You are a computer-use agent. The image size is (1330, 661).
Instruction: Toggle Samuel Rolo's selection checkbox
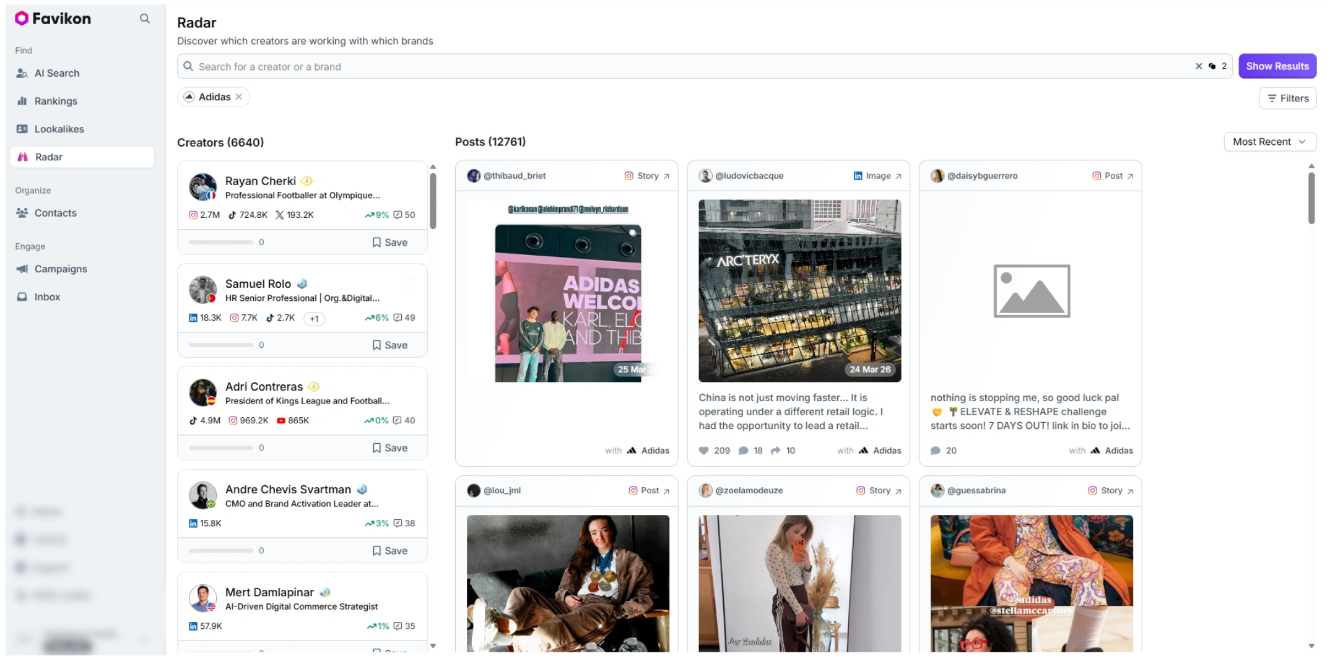(x=410, y=283)
